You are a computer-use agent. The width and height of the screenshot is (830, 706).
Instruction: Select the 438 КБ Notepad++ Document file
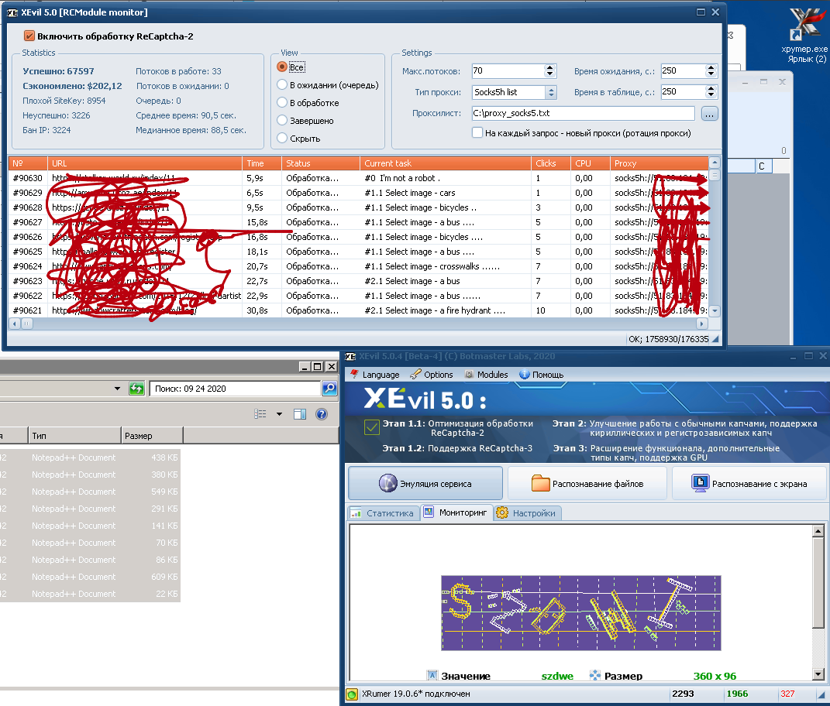coord(90,458)
